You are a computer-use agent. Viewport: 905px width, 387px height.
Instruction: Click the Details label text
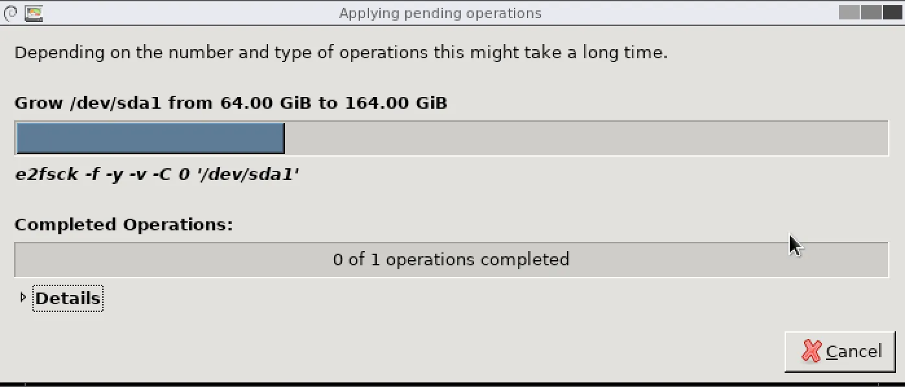pyautogui.click(x=68, y=298)
